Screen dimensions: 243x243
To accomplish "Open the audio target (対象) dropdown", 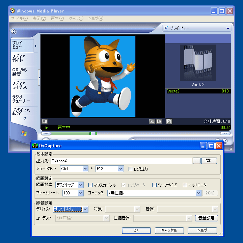I will (123, 209).
